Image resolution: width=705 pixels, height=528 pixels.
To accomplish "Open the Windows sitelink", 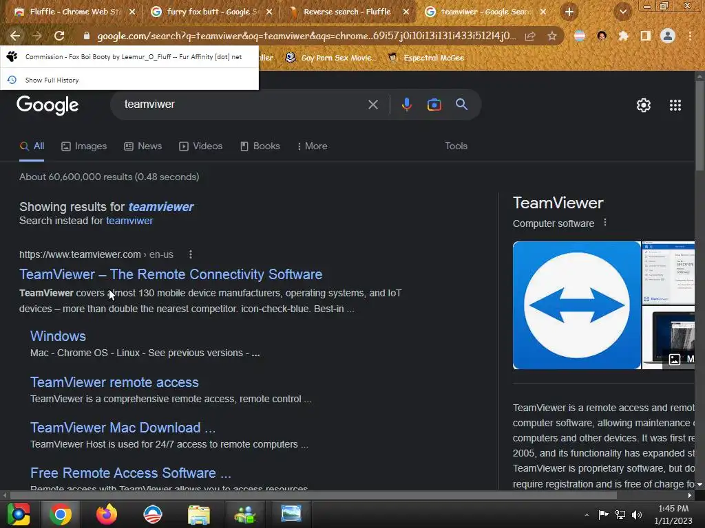I will point(58,336).
